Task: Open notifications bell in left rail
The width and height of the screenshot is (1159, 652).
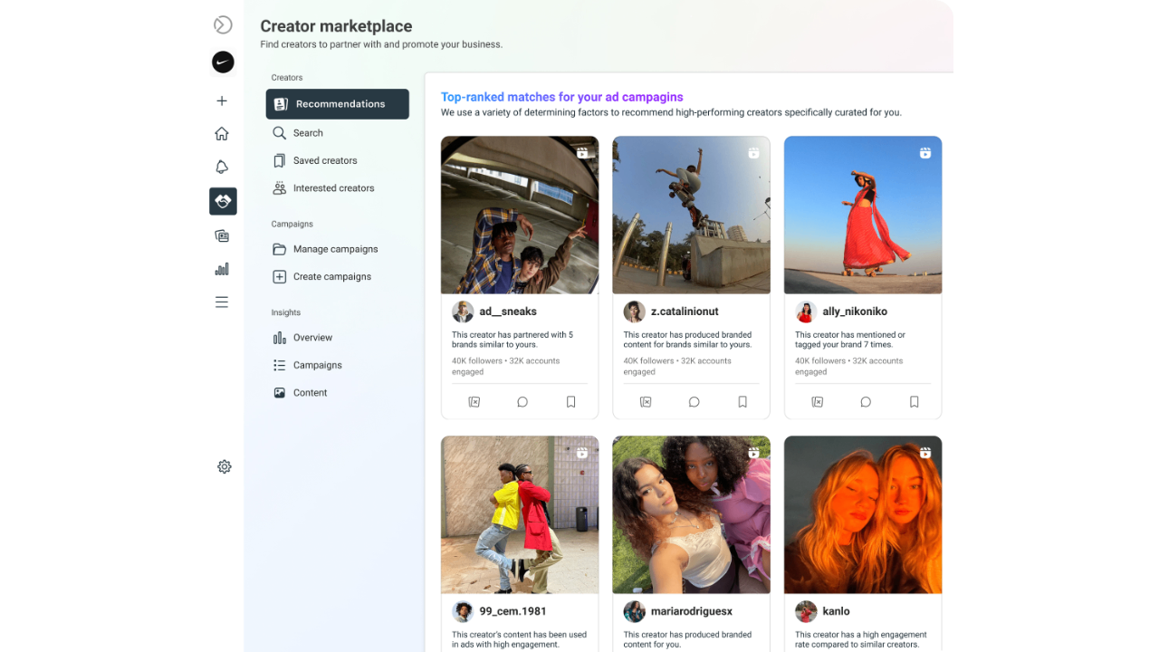Action: tap(222, 167)
